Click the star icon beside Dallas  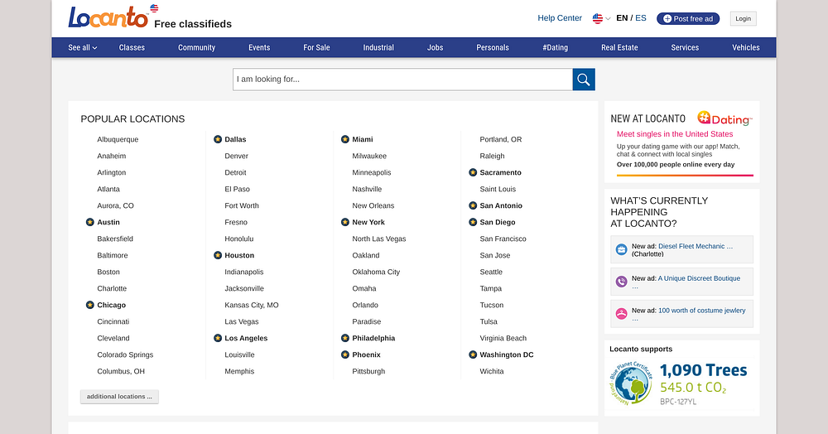[x=218, y=139]
